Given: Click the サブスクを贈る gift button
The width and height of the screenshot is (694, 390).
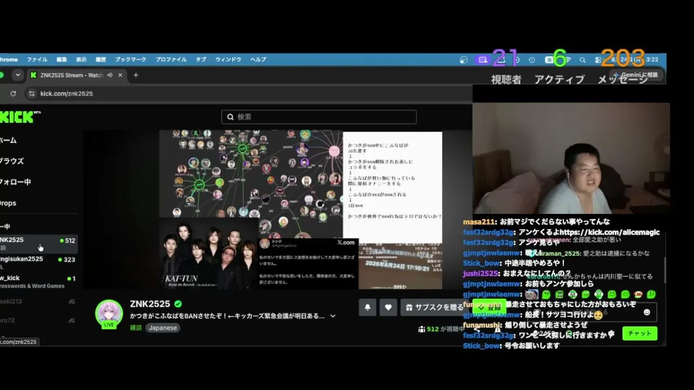Looking at the screenshot, I should pyautogui.click(x=435, y=307).
